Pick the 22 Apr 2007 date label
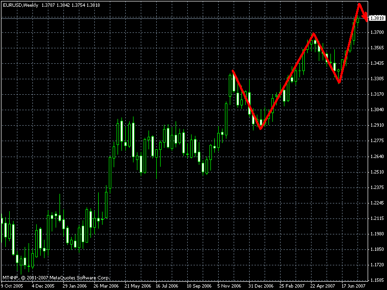Image resolution: width=387 pixels, height=290 pixels. click(x=323, y=286)
